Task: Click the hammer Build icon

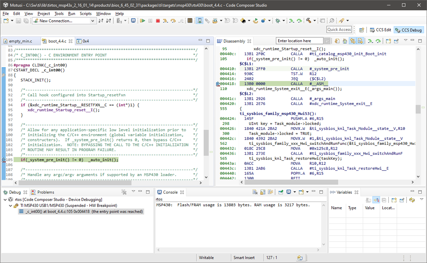Action: [308, 21]
